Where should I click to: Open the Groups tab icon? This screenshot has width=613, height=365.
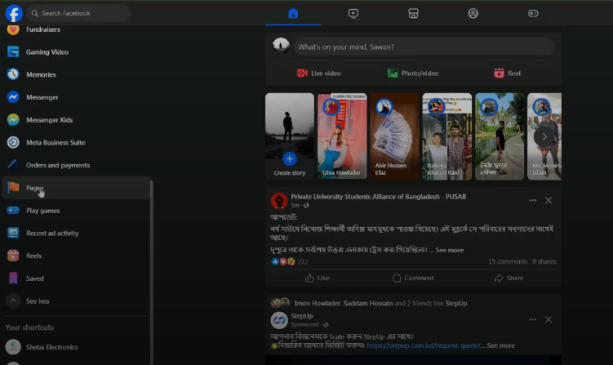pyautogui.click(x=473, y=13)
